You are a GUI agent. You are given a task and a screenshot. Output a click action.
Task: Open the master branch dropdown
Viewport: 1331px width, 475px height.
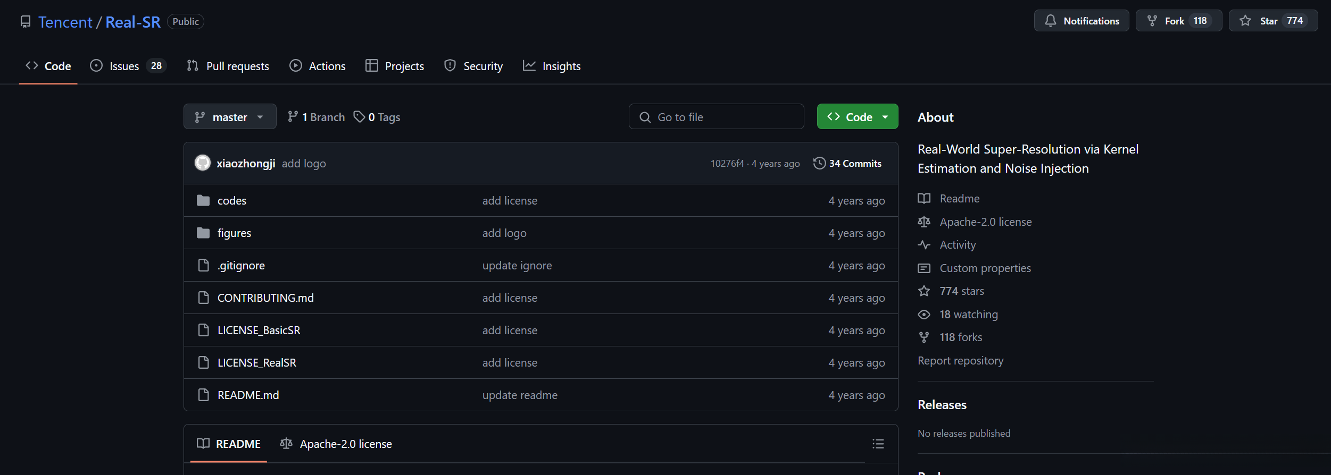coord(229,117)
